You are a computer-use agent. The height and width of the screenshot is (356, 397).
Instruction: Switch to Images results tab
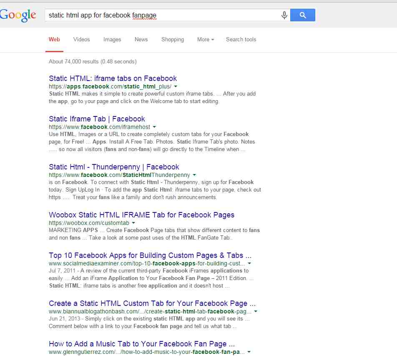click(112, 40)
